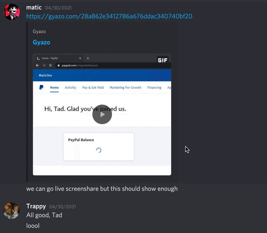The width and height of the screenshot is (267, 233).
Task: Open the Financing tab
Action: [154, 88]
